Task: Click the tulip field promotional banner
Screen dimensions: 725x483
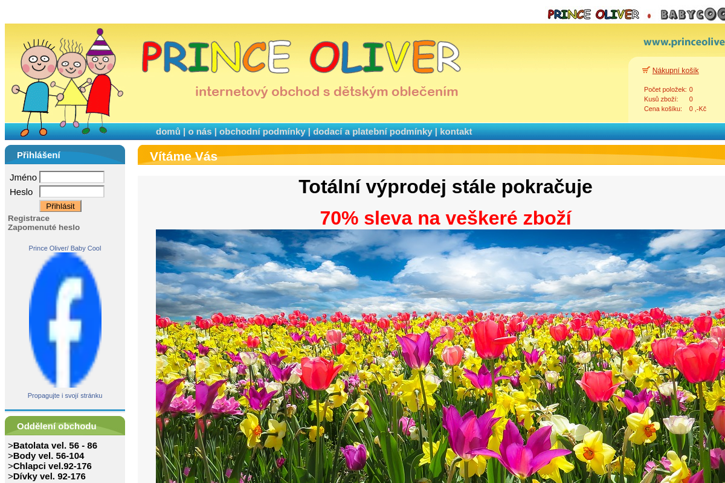Action: [x=440, y=356]
